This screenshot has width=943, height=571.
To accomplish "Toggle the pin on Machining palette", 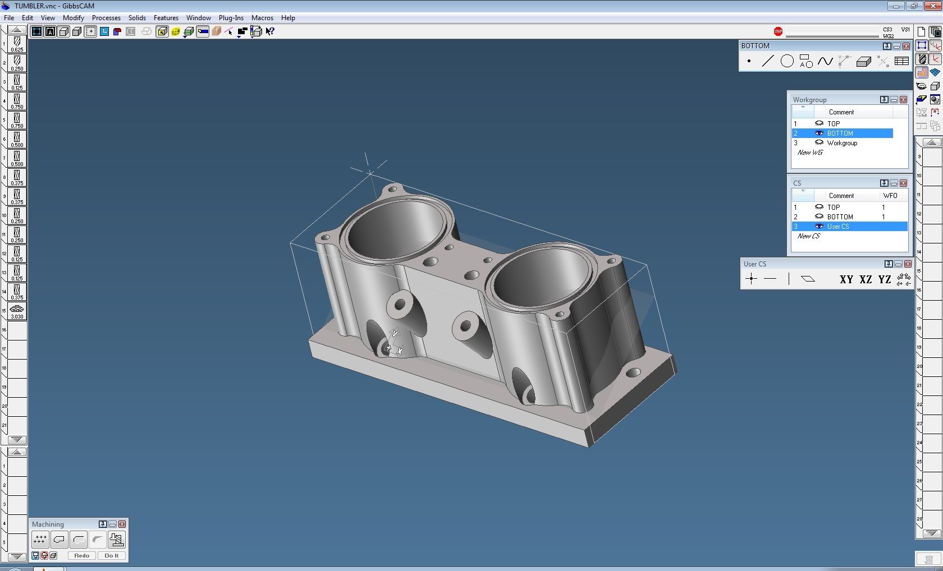I will (x=103, y=524).
